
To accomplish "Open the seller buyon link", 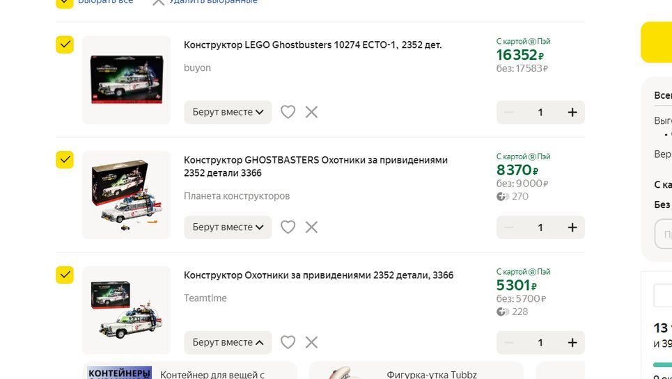I will click(x=197, y=68).
